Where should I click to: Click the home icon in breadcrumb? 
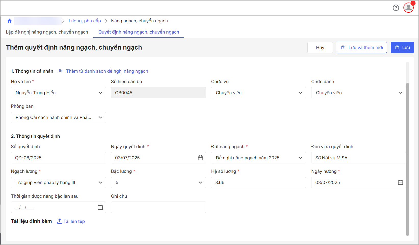[x=10, y=21]
